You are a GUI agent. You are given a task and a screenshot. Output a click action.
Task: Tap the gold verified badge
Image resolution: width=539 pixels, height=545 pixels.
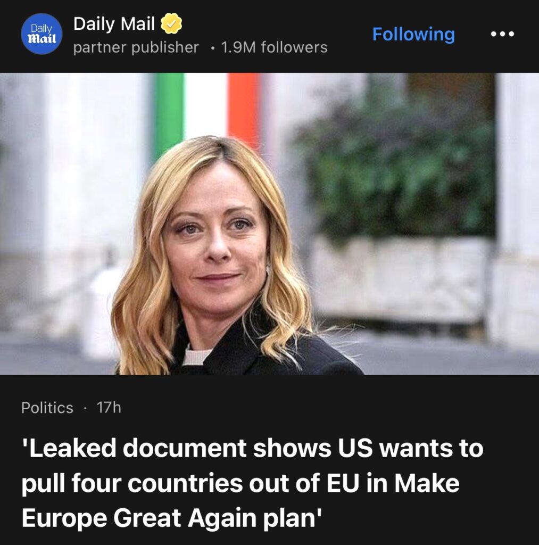tap(171, 23)
